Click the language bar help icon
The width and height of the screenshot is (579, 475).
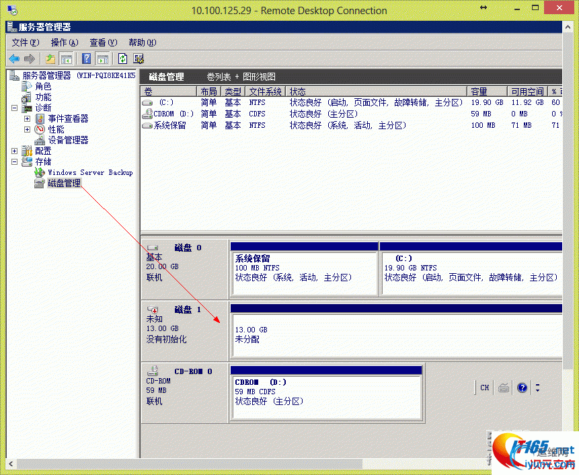point(522,388)
